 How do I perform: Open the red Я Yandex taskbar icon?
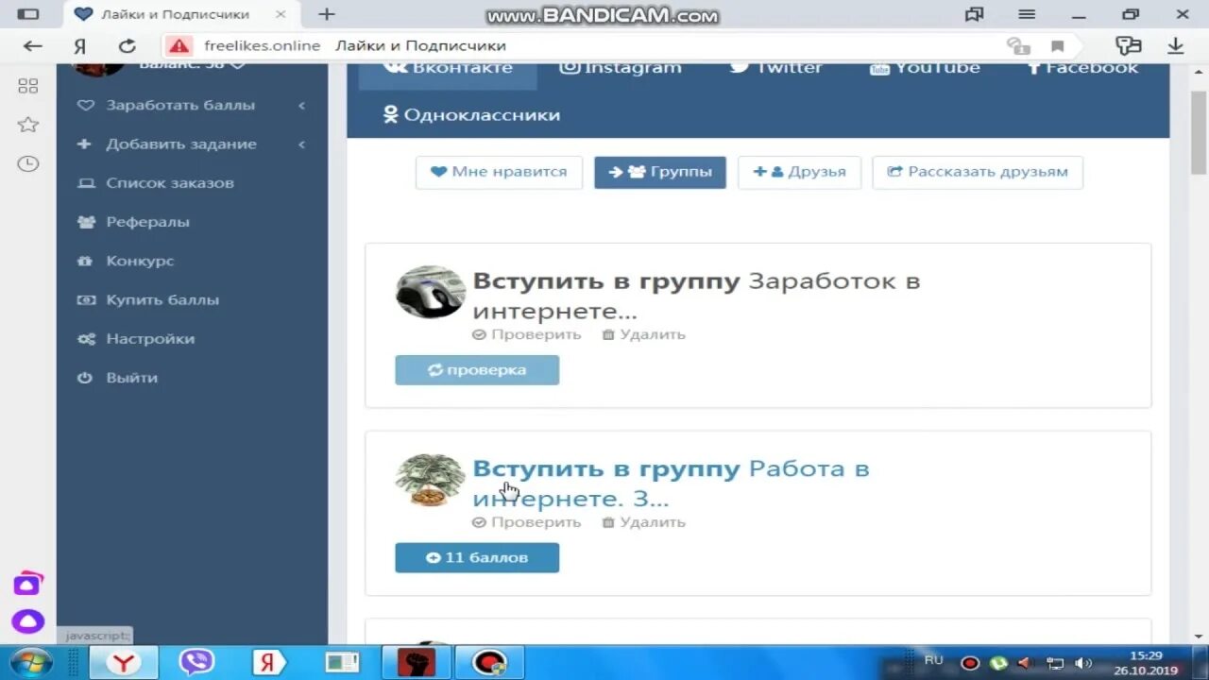click(x=267, y=663)
